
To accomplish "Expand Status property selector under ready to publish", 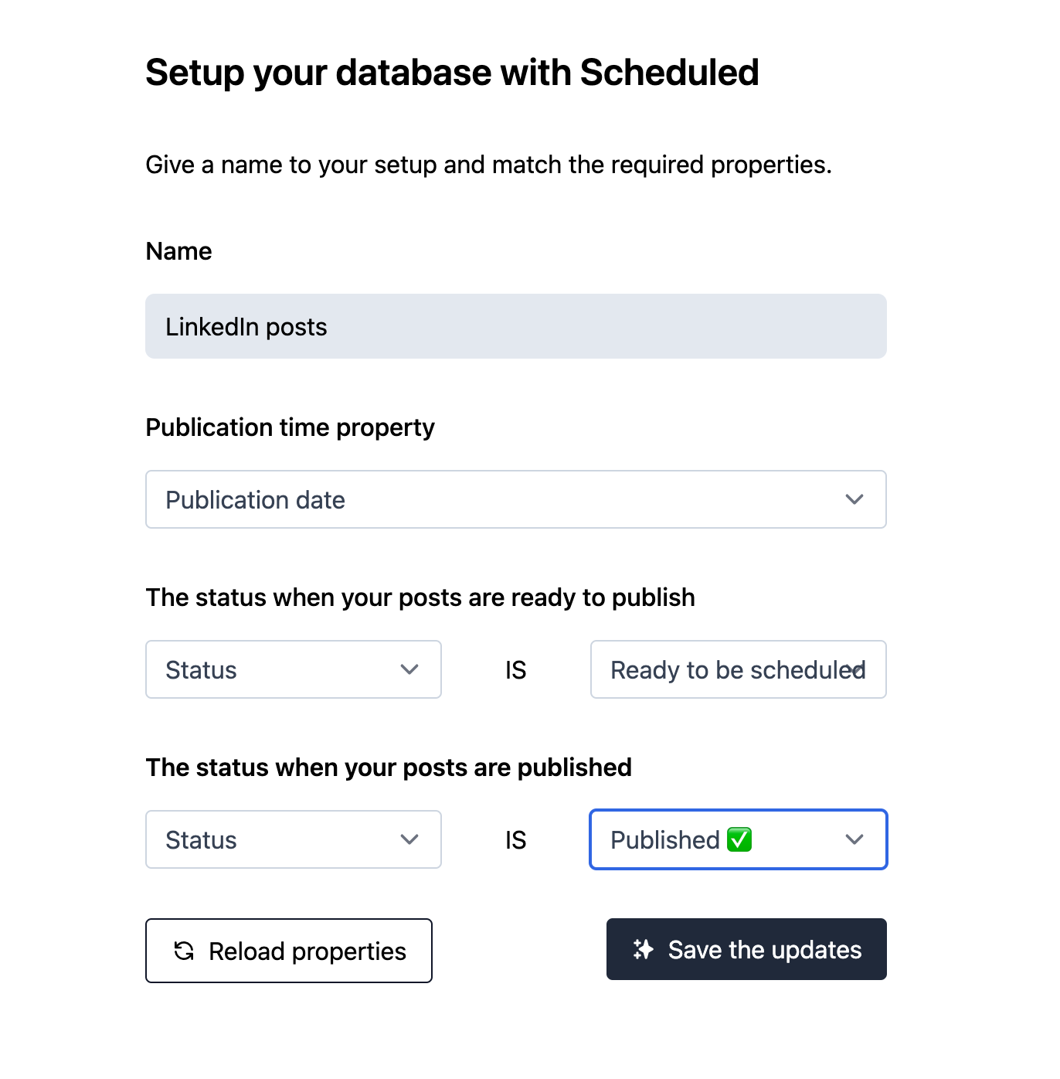I will tap(293, 669).
